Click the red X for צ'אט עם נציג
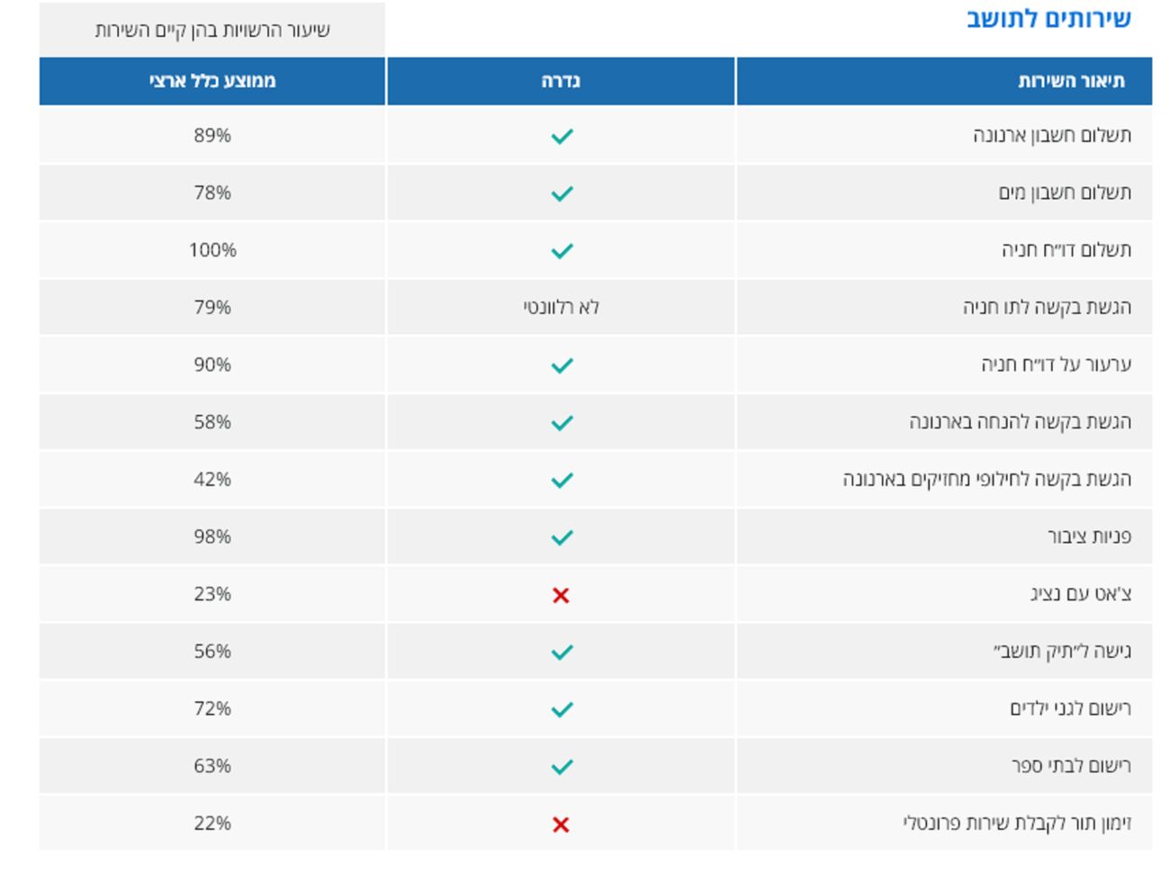 561,595
